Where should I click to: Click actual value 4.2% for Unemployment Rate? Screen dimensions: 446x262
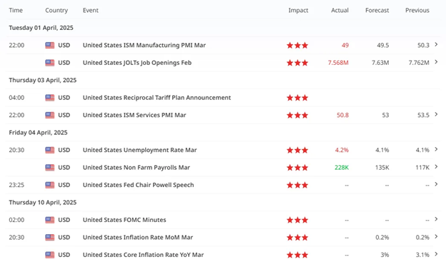click(x=342, y=150)
